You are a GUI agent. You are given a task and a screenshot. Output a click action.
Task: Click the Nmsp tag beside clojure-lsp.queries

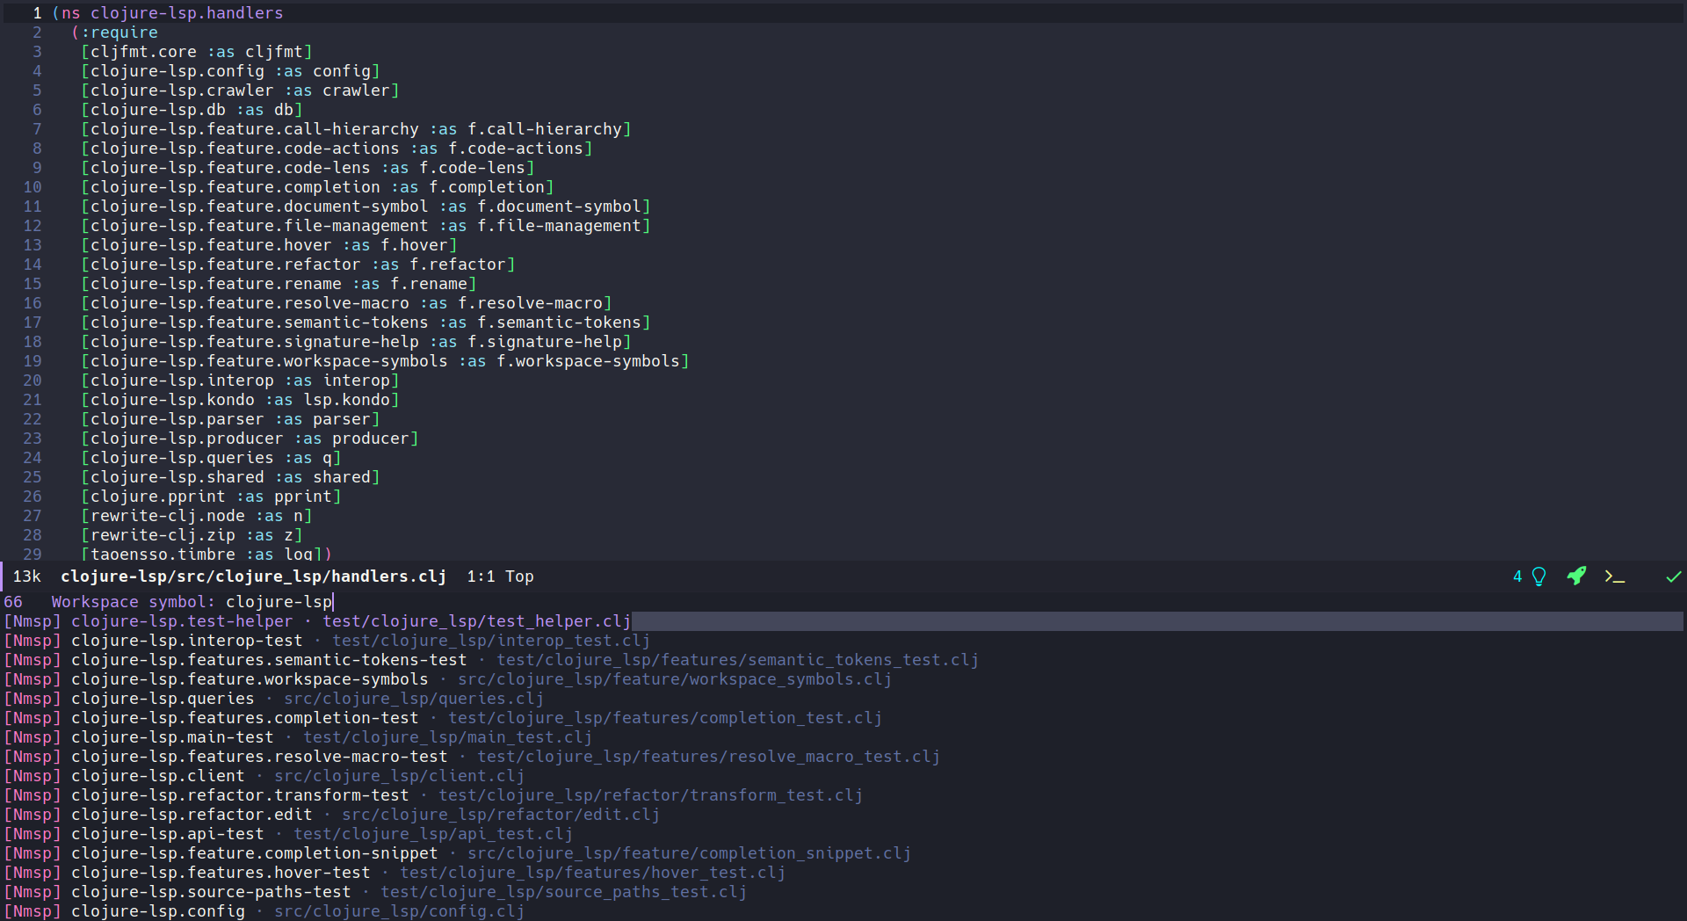click(32, 699)
